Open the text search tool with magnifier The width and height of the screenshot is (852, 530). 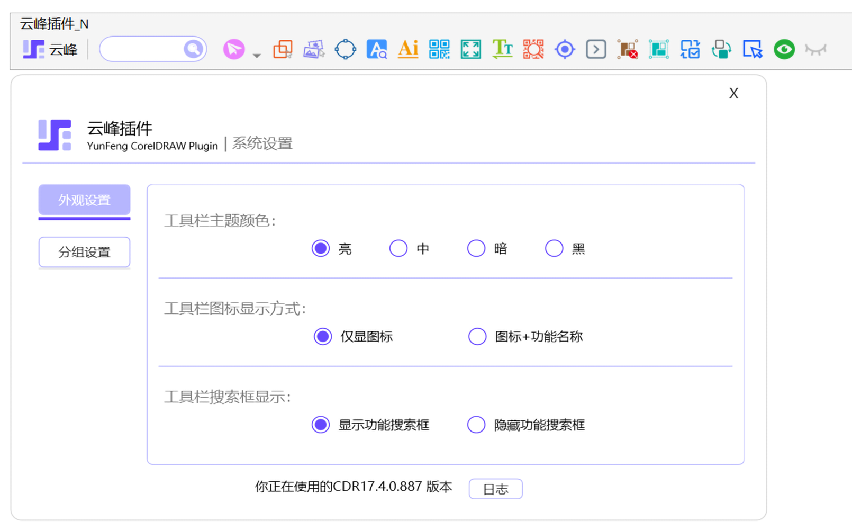tap(376, 49)
